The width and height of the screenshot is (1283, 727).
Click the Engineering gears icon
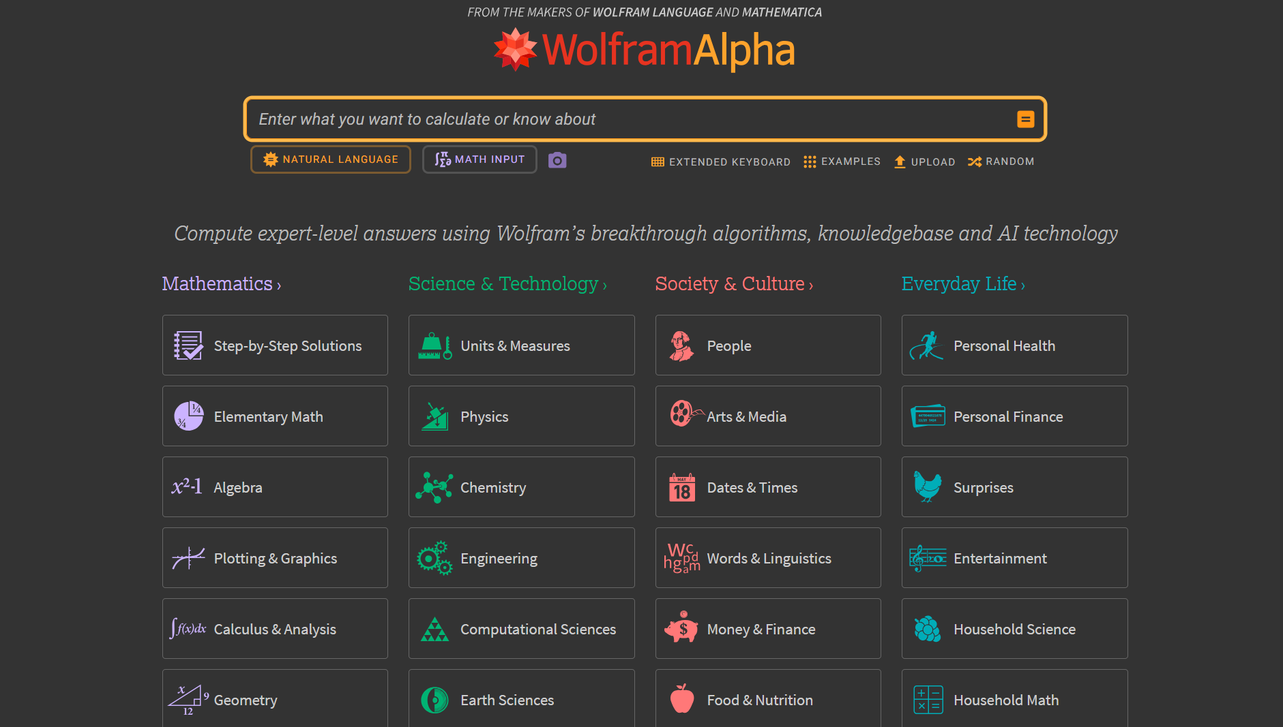tap(434, 558)
